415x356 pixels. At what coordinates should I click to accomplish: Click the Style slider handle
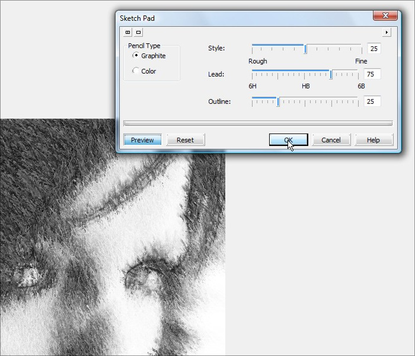click(x=305, y=49)
